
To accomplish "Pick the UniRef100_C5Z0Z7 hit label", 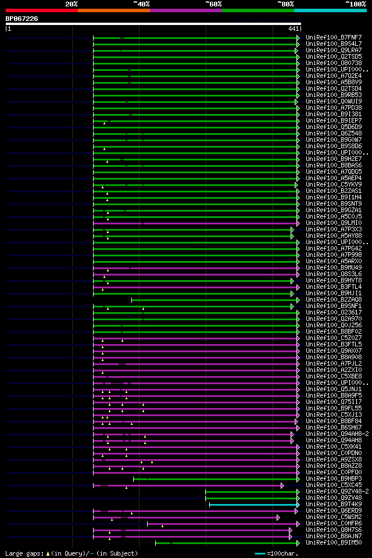I will 334,338.
